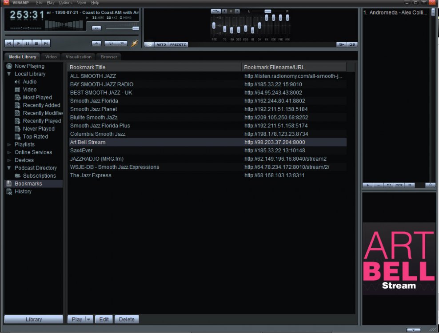439x333 pixels.
Task: Jump to the previous track
Action: tap(9, 43)
